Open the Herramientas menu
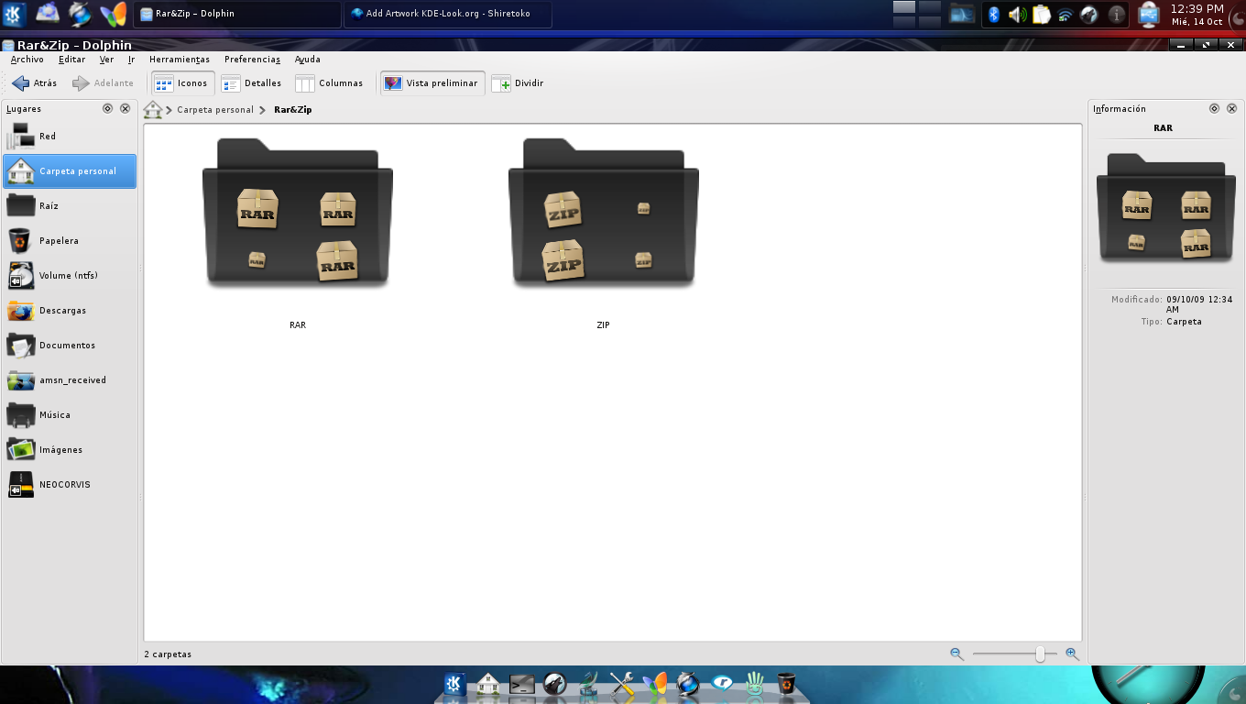The image size is (1246, 704). (x=180, y=60)
